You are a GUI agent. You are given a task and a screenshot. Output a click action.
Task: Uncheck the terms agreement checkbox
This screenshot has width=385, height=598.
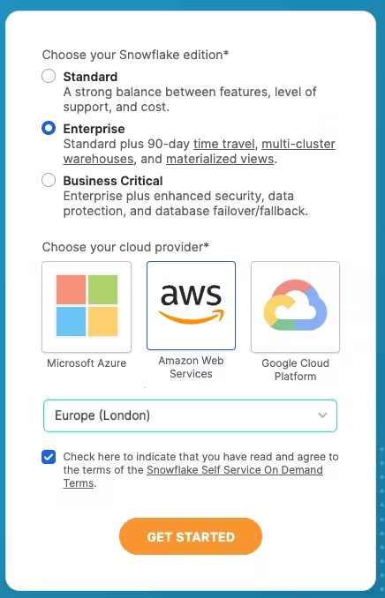(x=49, y=457)
